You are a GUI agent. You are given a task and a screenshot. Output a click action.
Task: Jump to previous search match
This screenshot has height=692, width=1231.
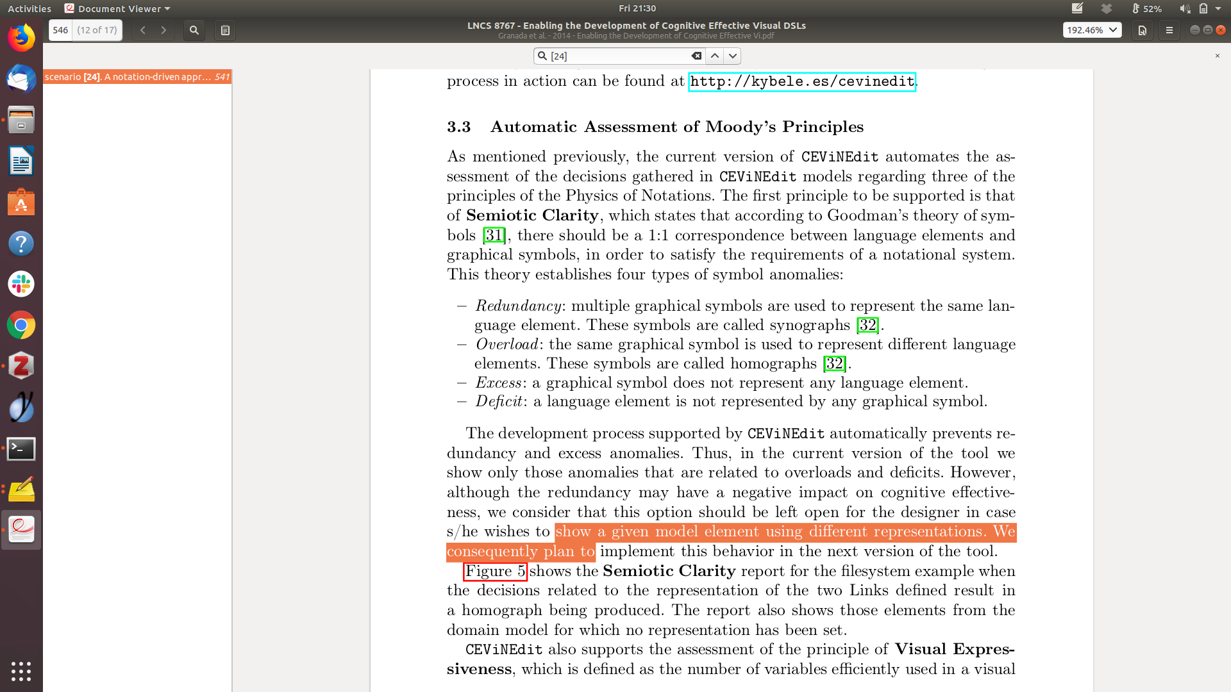pos(715,56)
